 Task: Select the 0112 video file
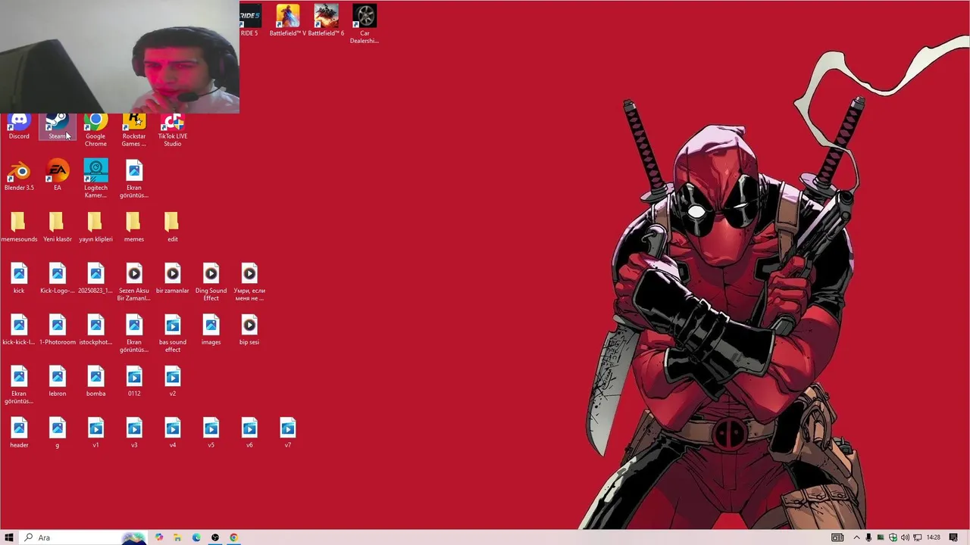pyautogui.click(x=134, y=381)
